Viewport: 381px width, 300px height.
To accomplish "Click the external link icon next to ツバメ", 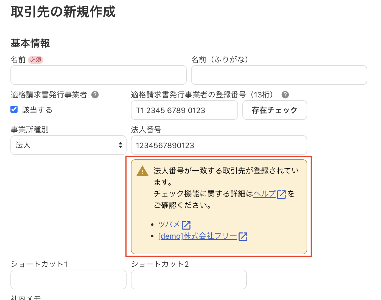I will tap(186, 225).
